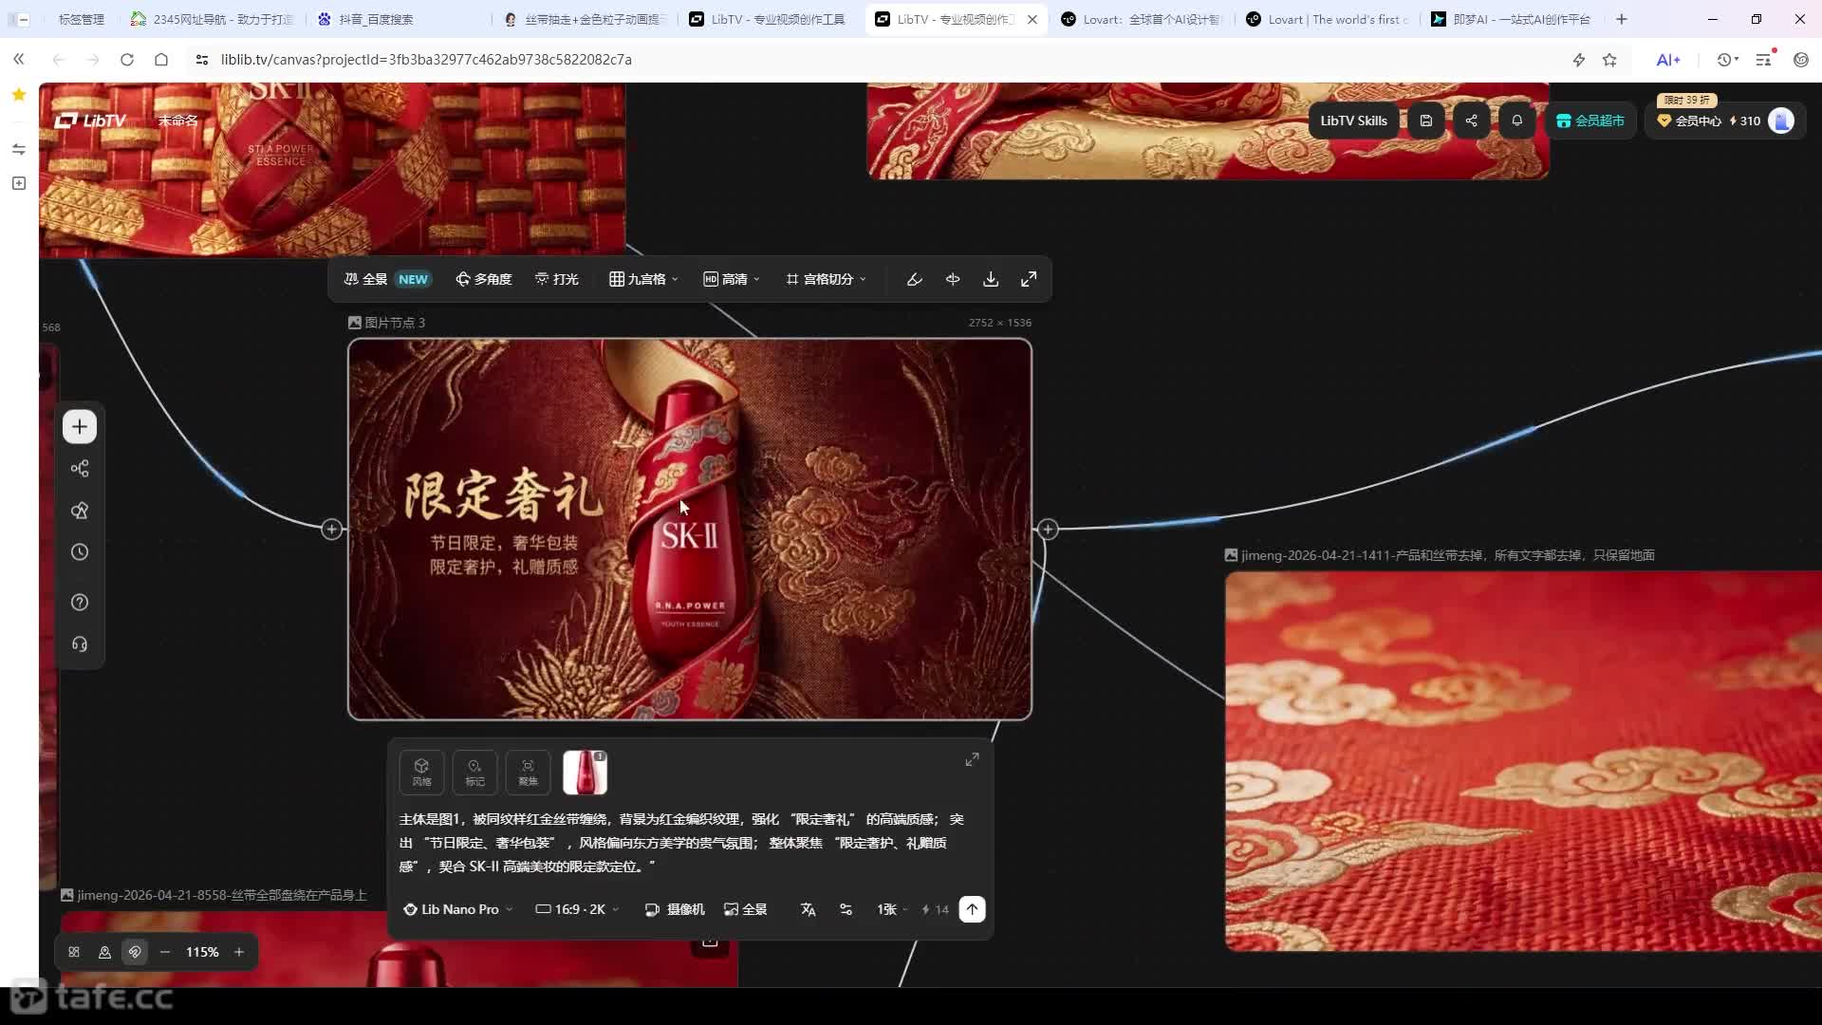Open the history clock icon in sidebar
Image resolution: width=1822 pixels, height=1025 pixels.
click(80, 552)
